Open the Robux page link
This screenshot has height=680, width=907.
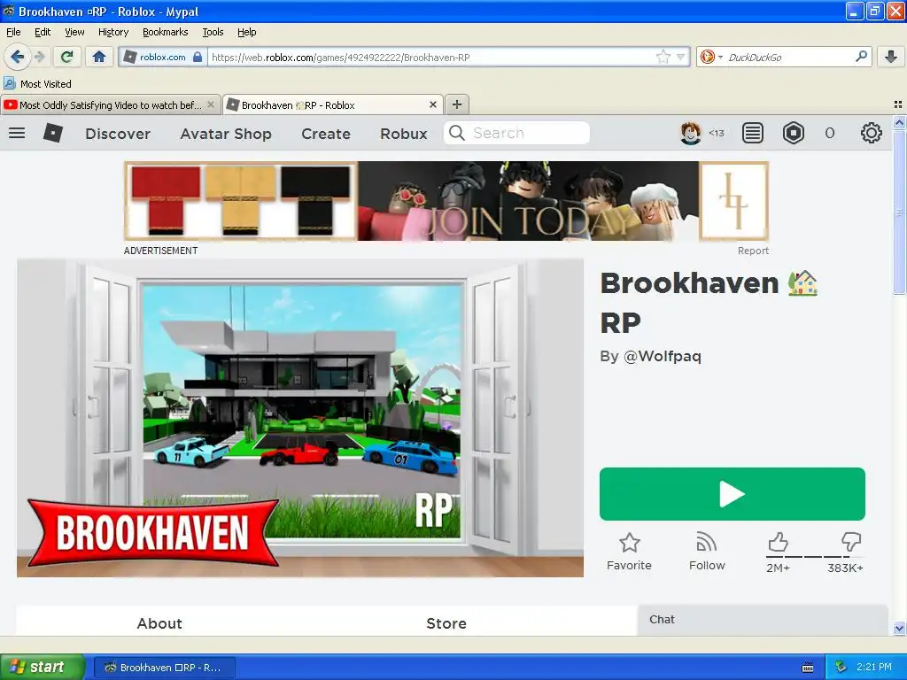point(403,134)
